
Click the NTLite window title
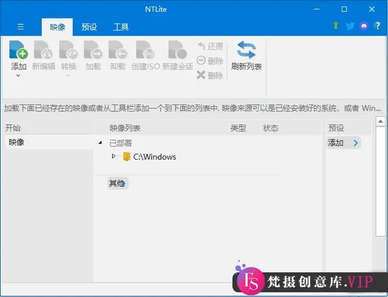tap(156, 9)
